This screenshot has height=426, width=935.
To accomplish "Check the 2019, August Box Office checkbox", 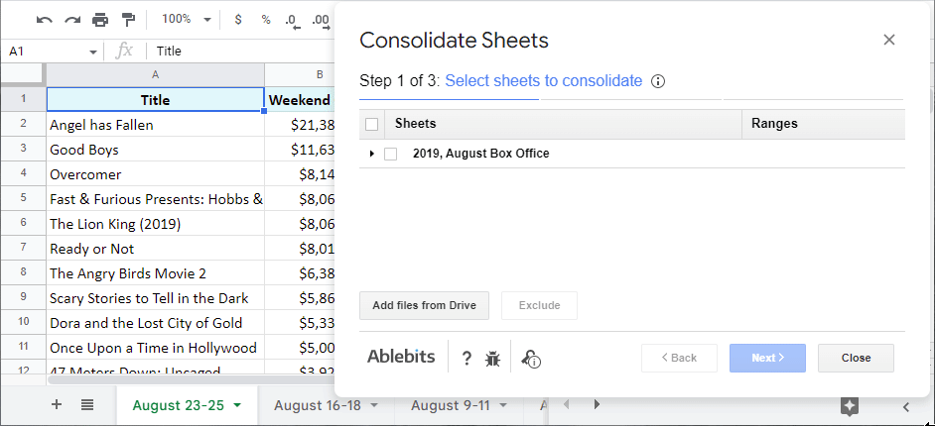I will (391, 154).
